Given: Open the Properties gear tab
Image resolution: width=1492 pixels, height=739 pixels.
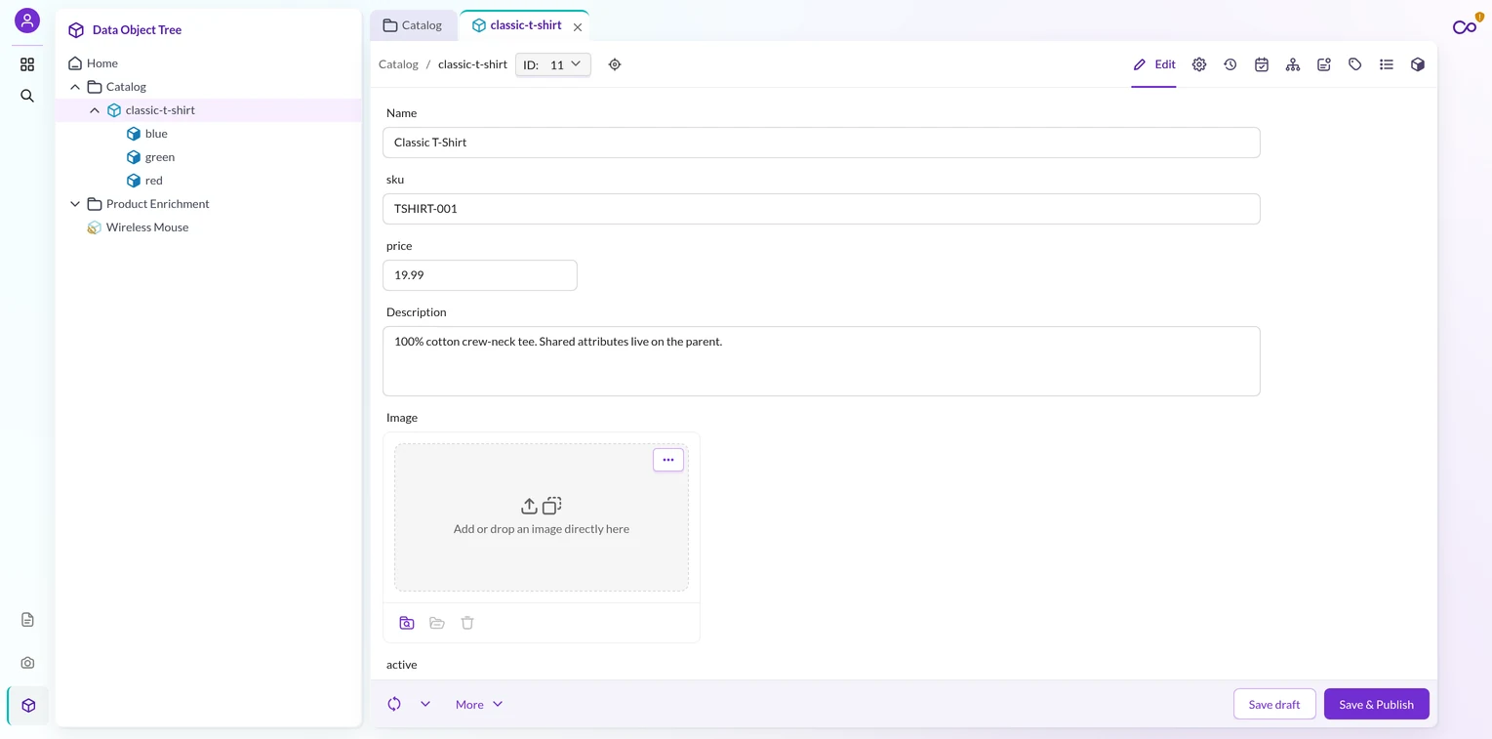Looking at the screenshot, I should (1199, 64).
